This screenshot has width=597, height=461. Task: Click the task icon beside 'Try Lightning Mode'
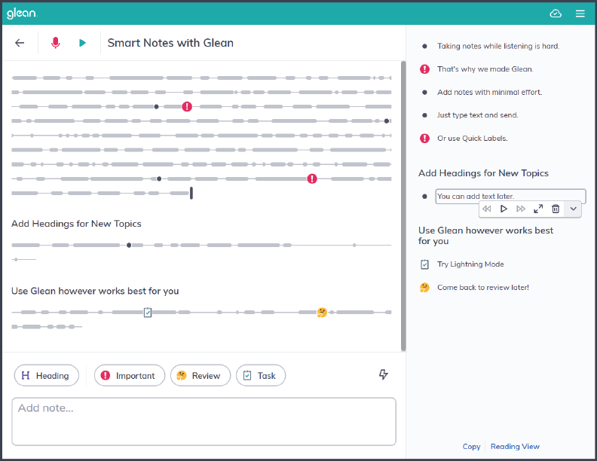(424, 264)
